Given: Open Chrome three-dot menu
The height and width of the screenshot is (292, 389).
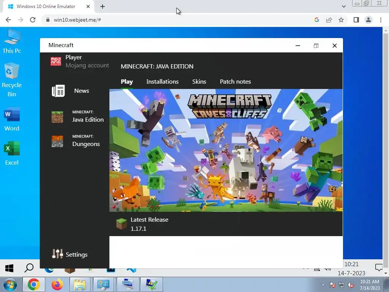Looking at the screenshot, I should pyautogui.click(x=381, y=20).
